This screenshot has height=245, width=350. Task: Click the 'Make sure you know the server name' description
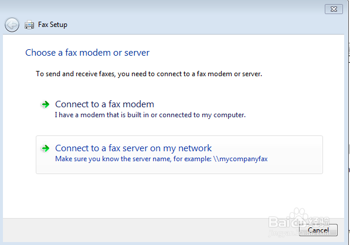click(133, 159)
